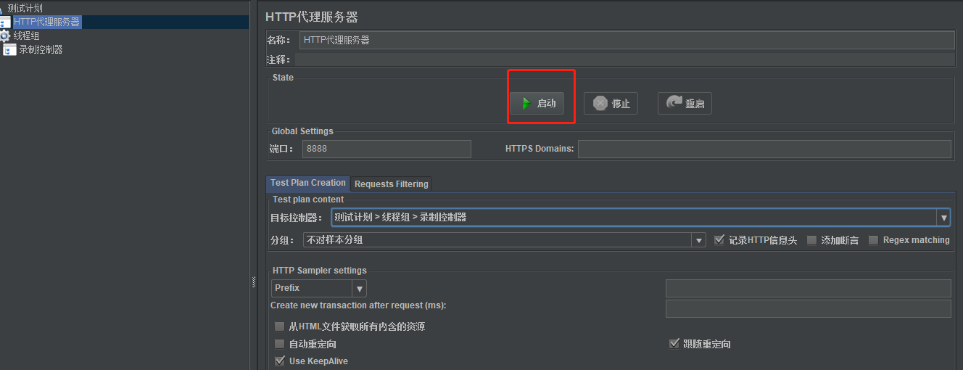Click the gear icon beside 线程组
The width and height of the screenshot is (963, 370).
coord(5,36)
